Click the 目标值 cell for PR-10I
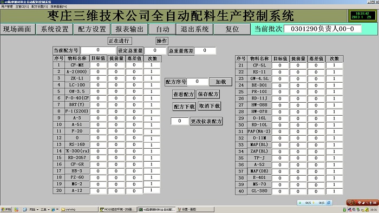The height and width of the screenshot is (213, 379). (x=280, y=92)
